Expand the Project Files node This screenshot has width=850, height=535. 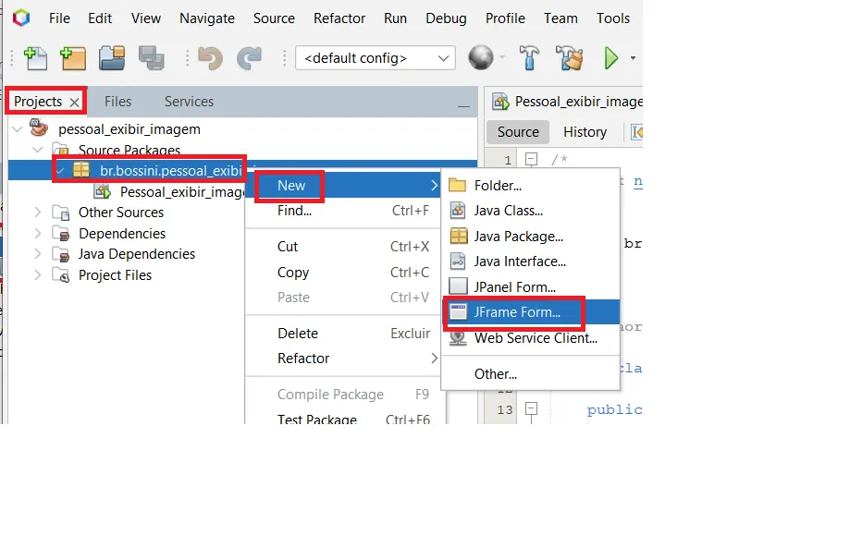pos(37,275)
